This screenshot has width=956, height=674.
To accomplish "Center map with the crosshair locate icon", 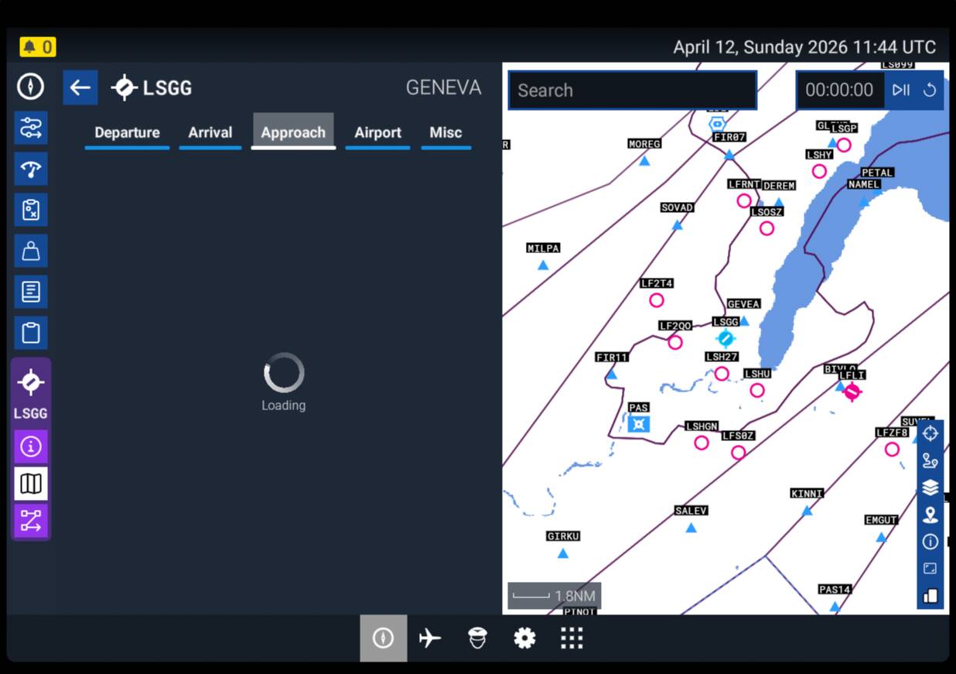I will pos(930,433).
